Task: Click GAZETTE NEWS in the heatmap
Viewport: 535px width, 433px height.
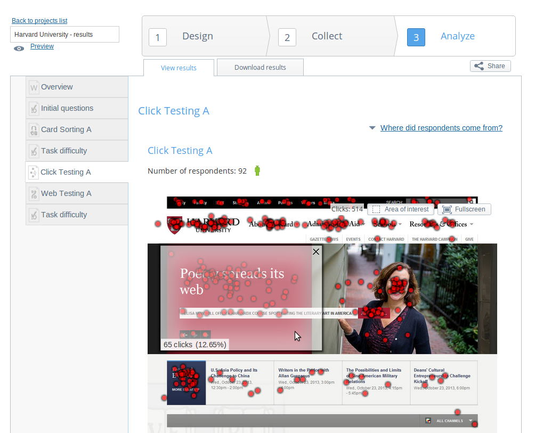Action: pyautogui.click(x=324, y=239)
